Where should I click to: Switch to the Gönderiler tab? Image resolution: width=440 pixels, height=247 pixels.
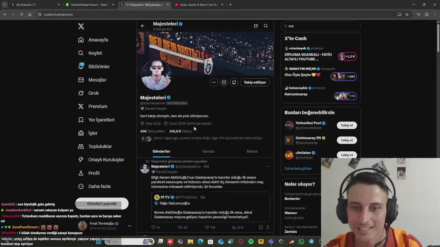tap(161, 151)
